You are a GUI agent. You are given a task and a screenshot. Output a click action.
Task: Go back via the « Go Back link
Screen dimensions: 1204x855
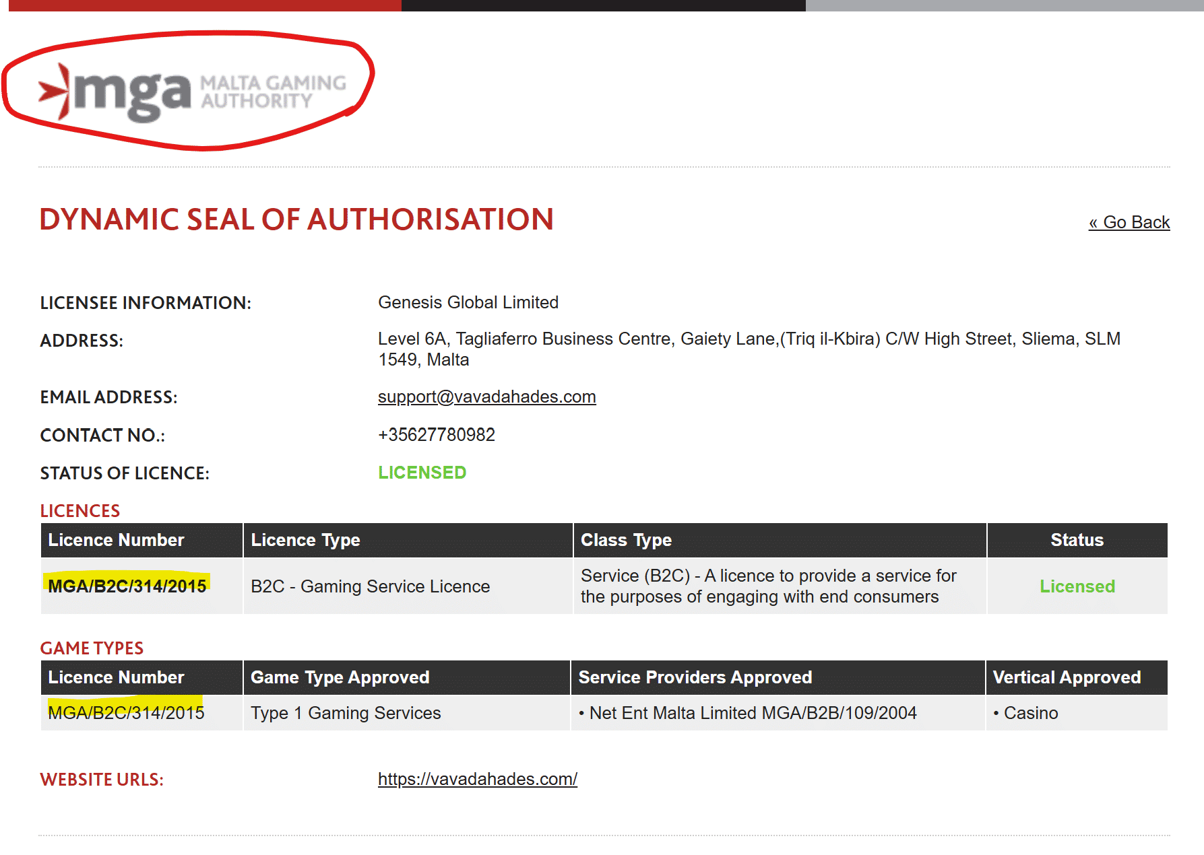(1129, 222)
